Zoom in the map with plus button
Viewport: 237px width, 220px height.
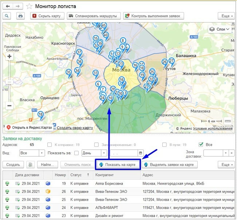pyautogui.click(x=9, y=56)
